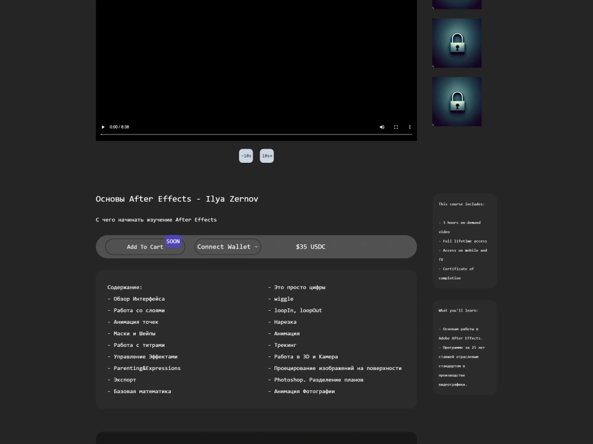Click the Работа в 3D и Камера item

click(303, 357)
